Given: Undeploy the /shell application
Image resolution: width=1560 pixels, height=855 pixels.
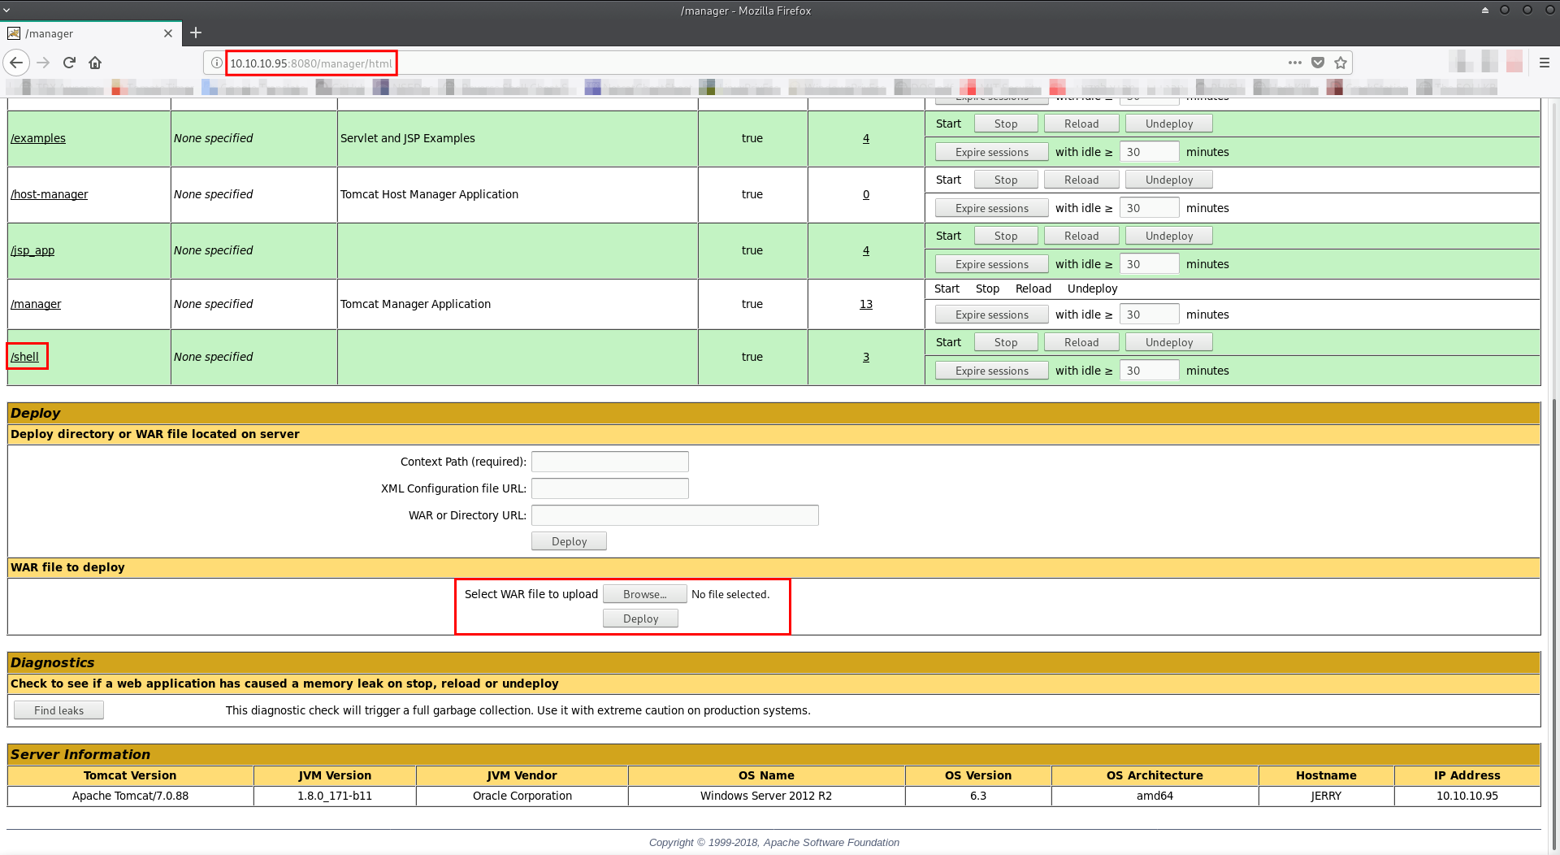Looking at the screenshot, I should [x=1169, y=342].
